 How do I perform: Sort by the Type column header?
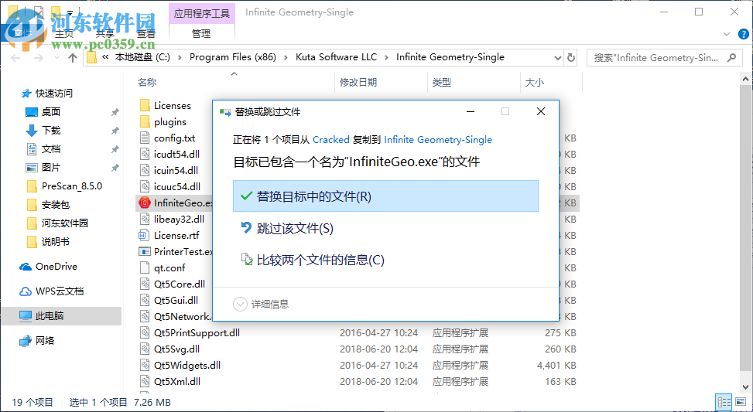tap(441, 83)
